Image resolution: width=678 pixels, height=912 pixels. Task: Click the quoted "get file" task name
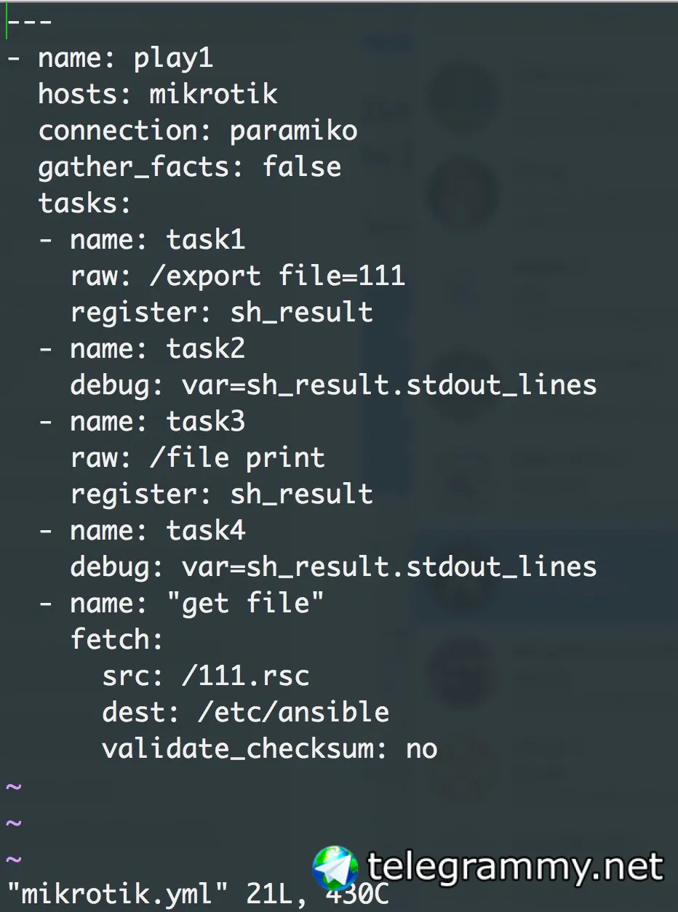245,603
